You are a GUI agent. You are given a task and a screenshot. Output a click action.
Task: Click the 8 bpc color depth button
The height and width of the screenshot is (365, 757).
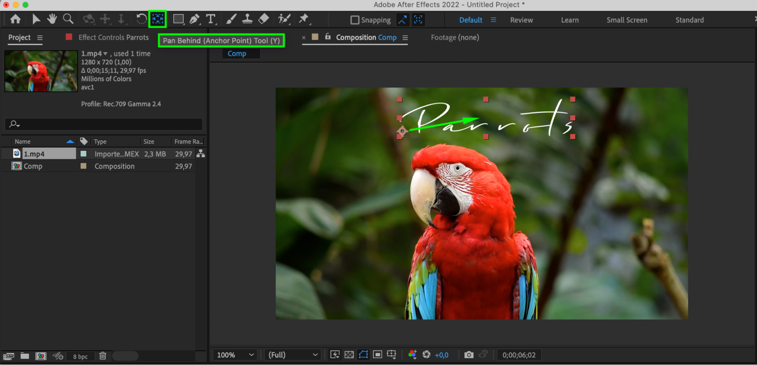80,356
